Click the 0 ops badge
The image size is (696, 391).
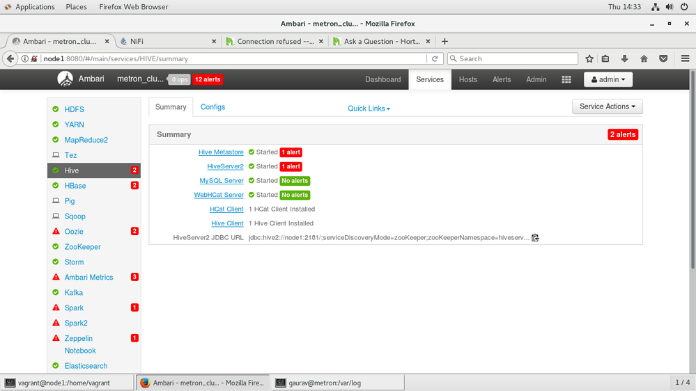(x=179, y=79)
